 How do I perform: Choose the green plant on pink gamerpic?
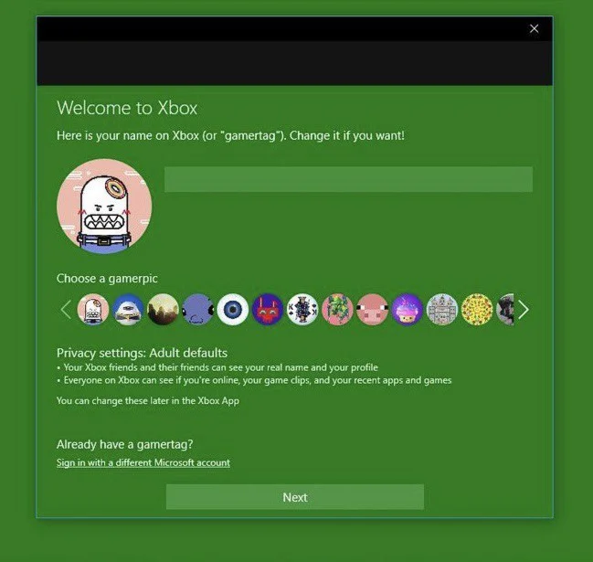(337, 310)
